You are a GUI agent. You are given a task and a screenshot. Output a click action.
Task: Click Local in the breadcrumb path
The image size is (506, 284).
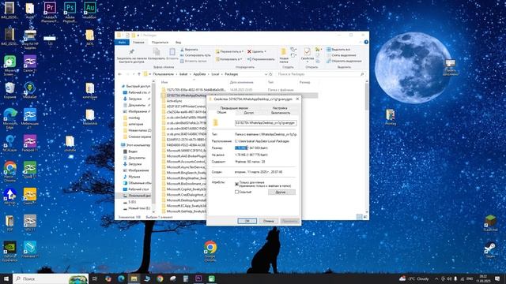pyautogui.click(x=215, y=74)
